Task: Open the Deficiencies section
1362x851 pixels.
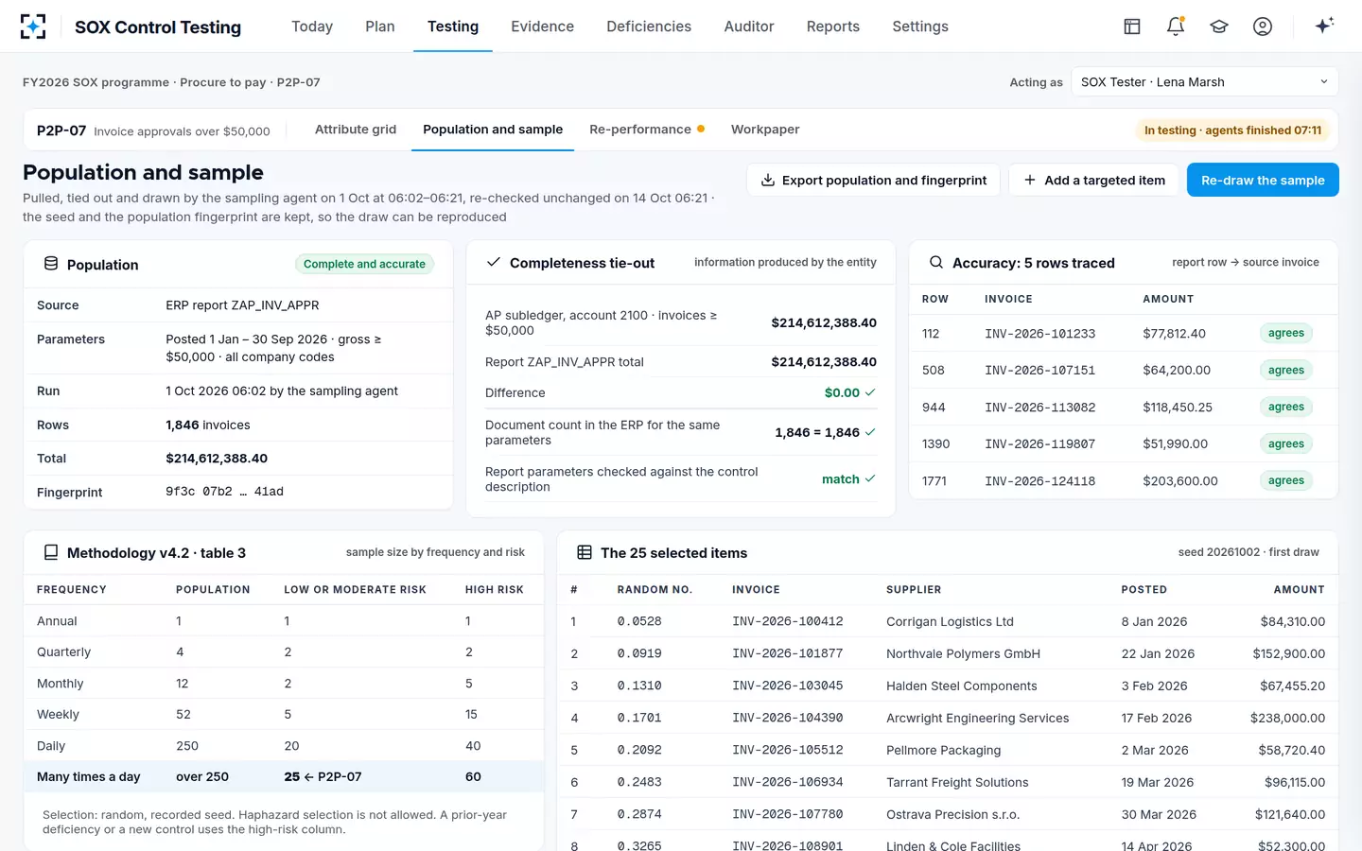Action: pyautogui.click(x=649, y=26)
